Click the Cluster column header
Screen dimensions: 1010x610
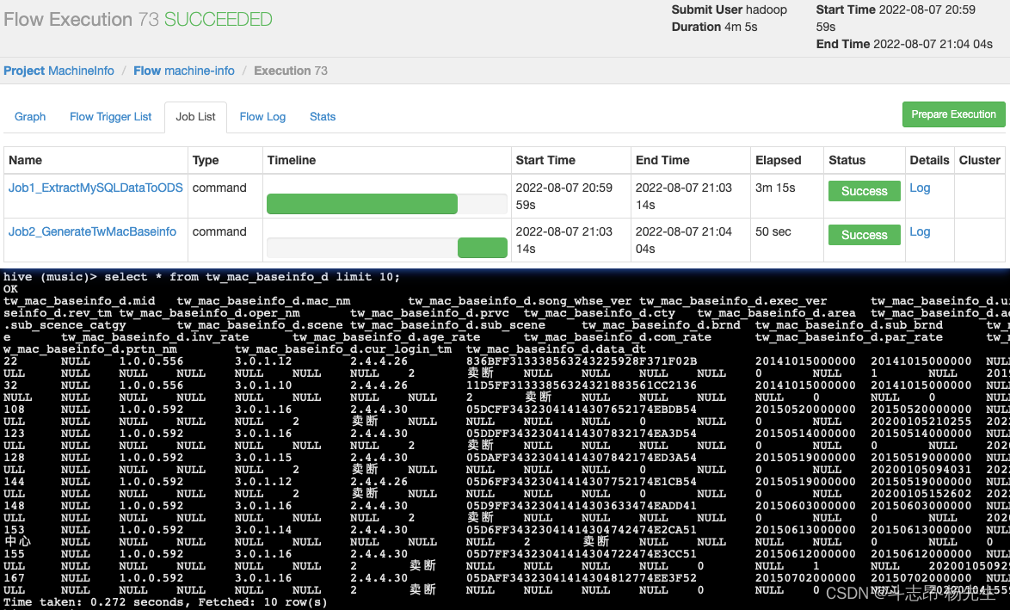click(x=979, y=160)
